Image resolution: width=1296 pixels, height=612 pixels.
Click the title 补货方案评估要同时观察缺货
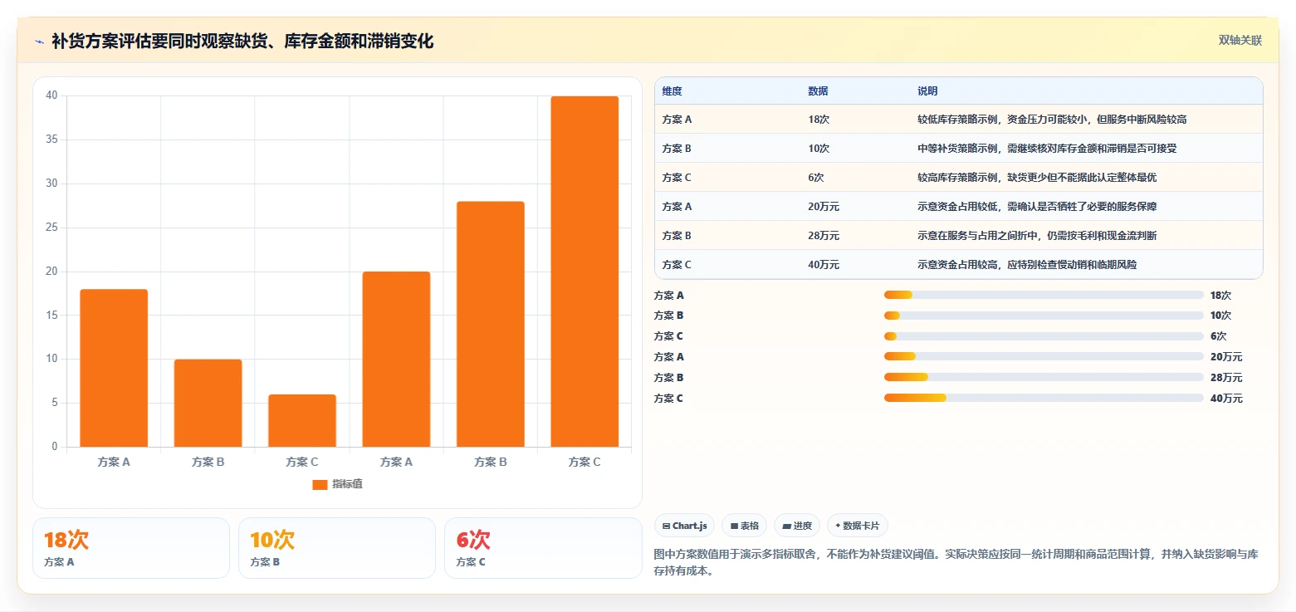point(242,41)
